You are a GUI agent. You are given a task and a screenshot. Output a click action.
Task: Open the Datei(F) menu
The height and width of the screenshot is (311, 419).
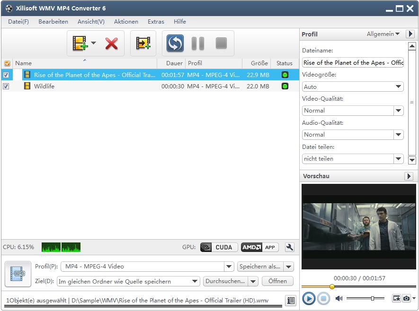[18, 22]
